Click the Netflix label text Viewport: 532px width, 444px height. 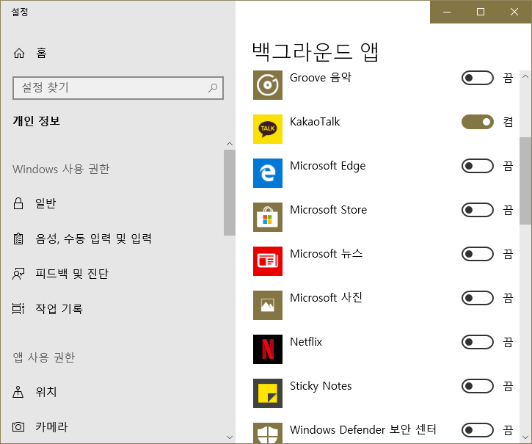[x=306, y=342]
